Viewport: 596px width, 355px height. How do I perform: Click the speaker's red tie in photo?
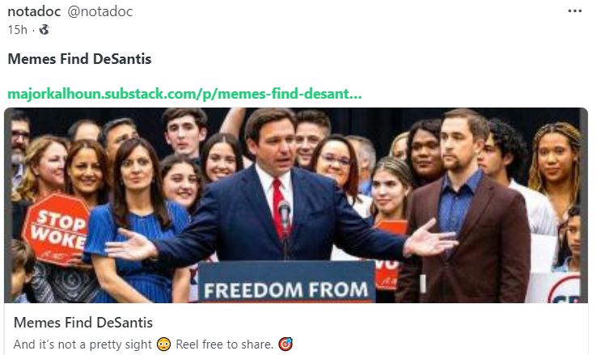[x=280, y=205]
